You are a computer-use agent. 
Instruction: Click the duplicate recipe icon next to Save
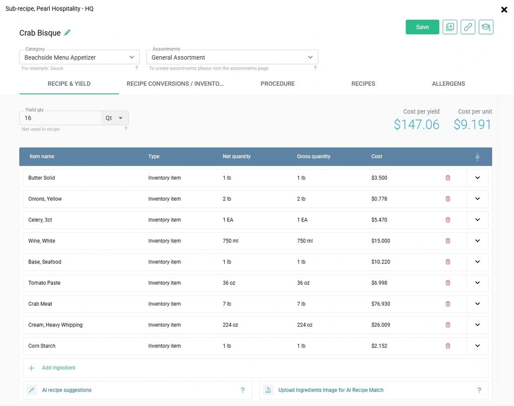coord(450,27)
